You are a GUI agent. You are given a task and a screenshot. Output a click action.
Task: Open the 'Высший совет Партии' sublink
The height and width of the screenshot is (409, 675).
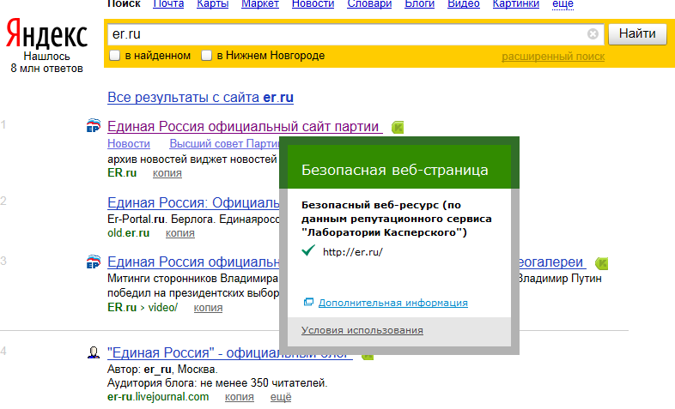click(224, 143)
